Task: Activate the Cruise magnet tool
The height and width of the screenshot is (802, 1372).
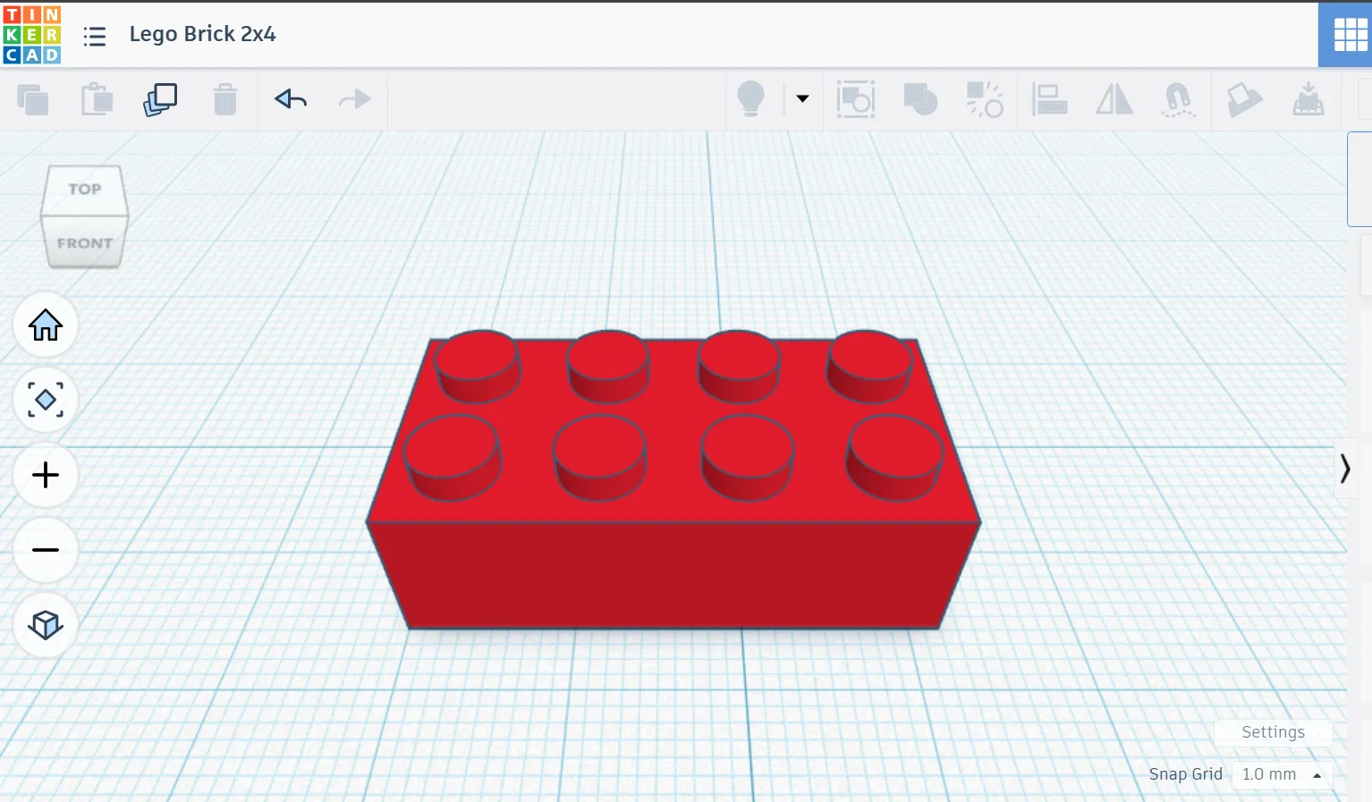Action: (1178, 99)
